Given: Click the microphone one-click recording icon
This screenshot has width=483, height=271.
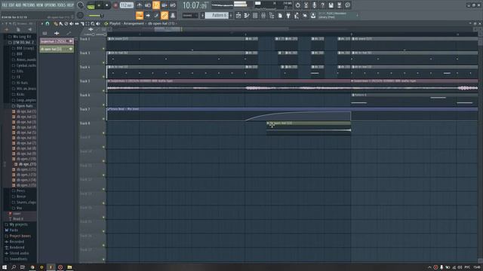Looking at the screenshot, I should 314,5.
